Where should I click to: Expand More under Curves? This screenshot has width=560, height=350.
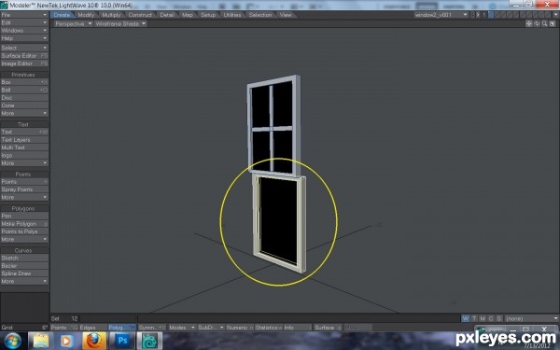point(24,282)
